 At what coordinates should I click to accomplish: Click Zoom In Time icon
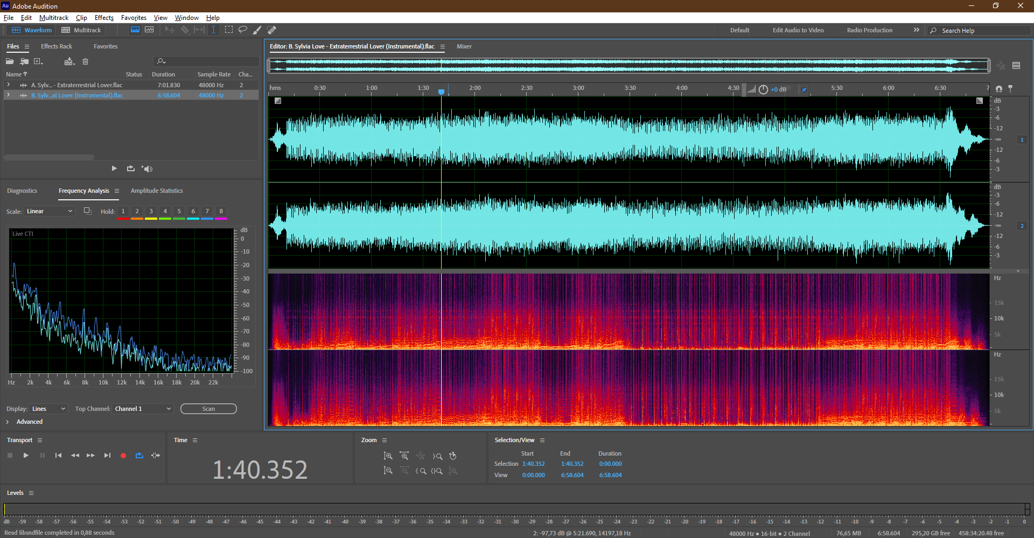(x=404, y=456)
